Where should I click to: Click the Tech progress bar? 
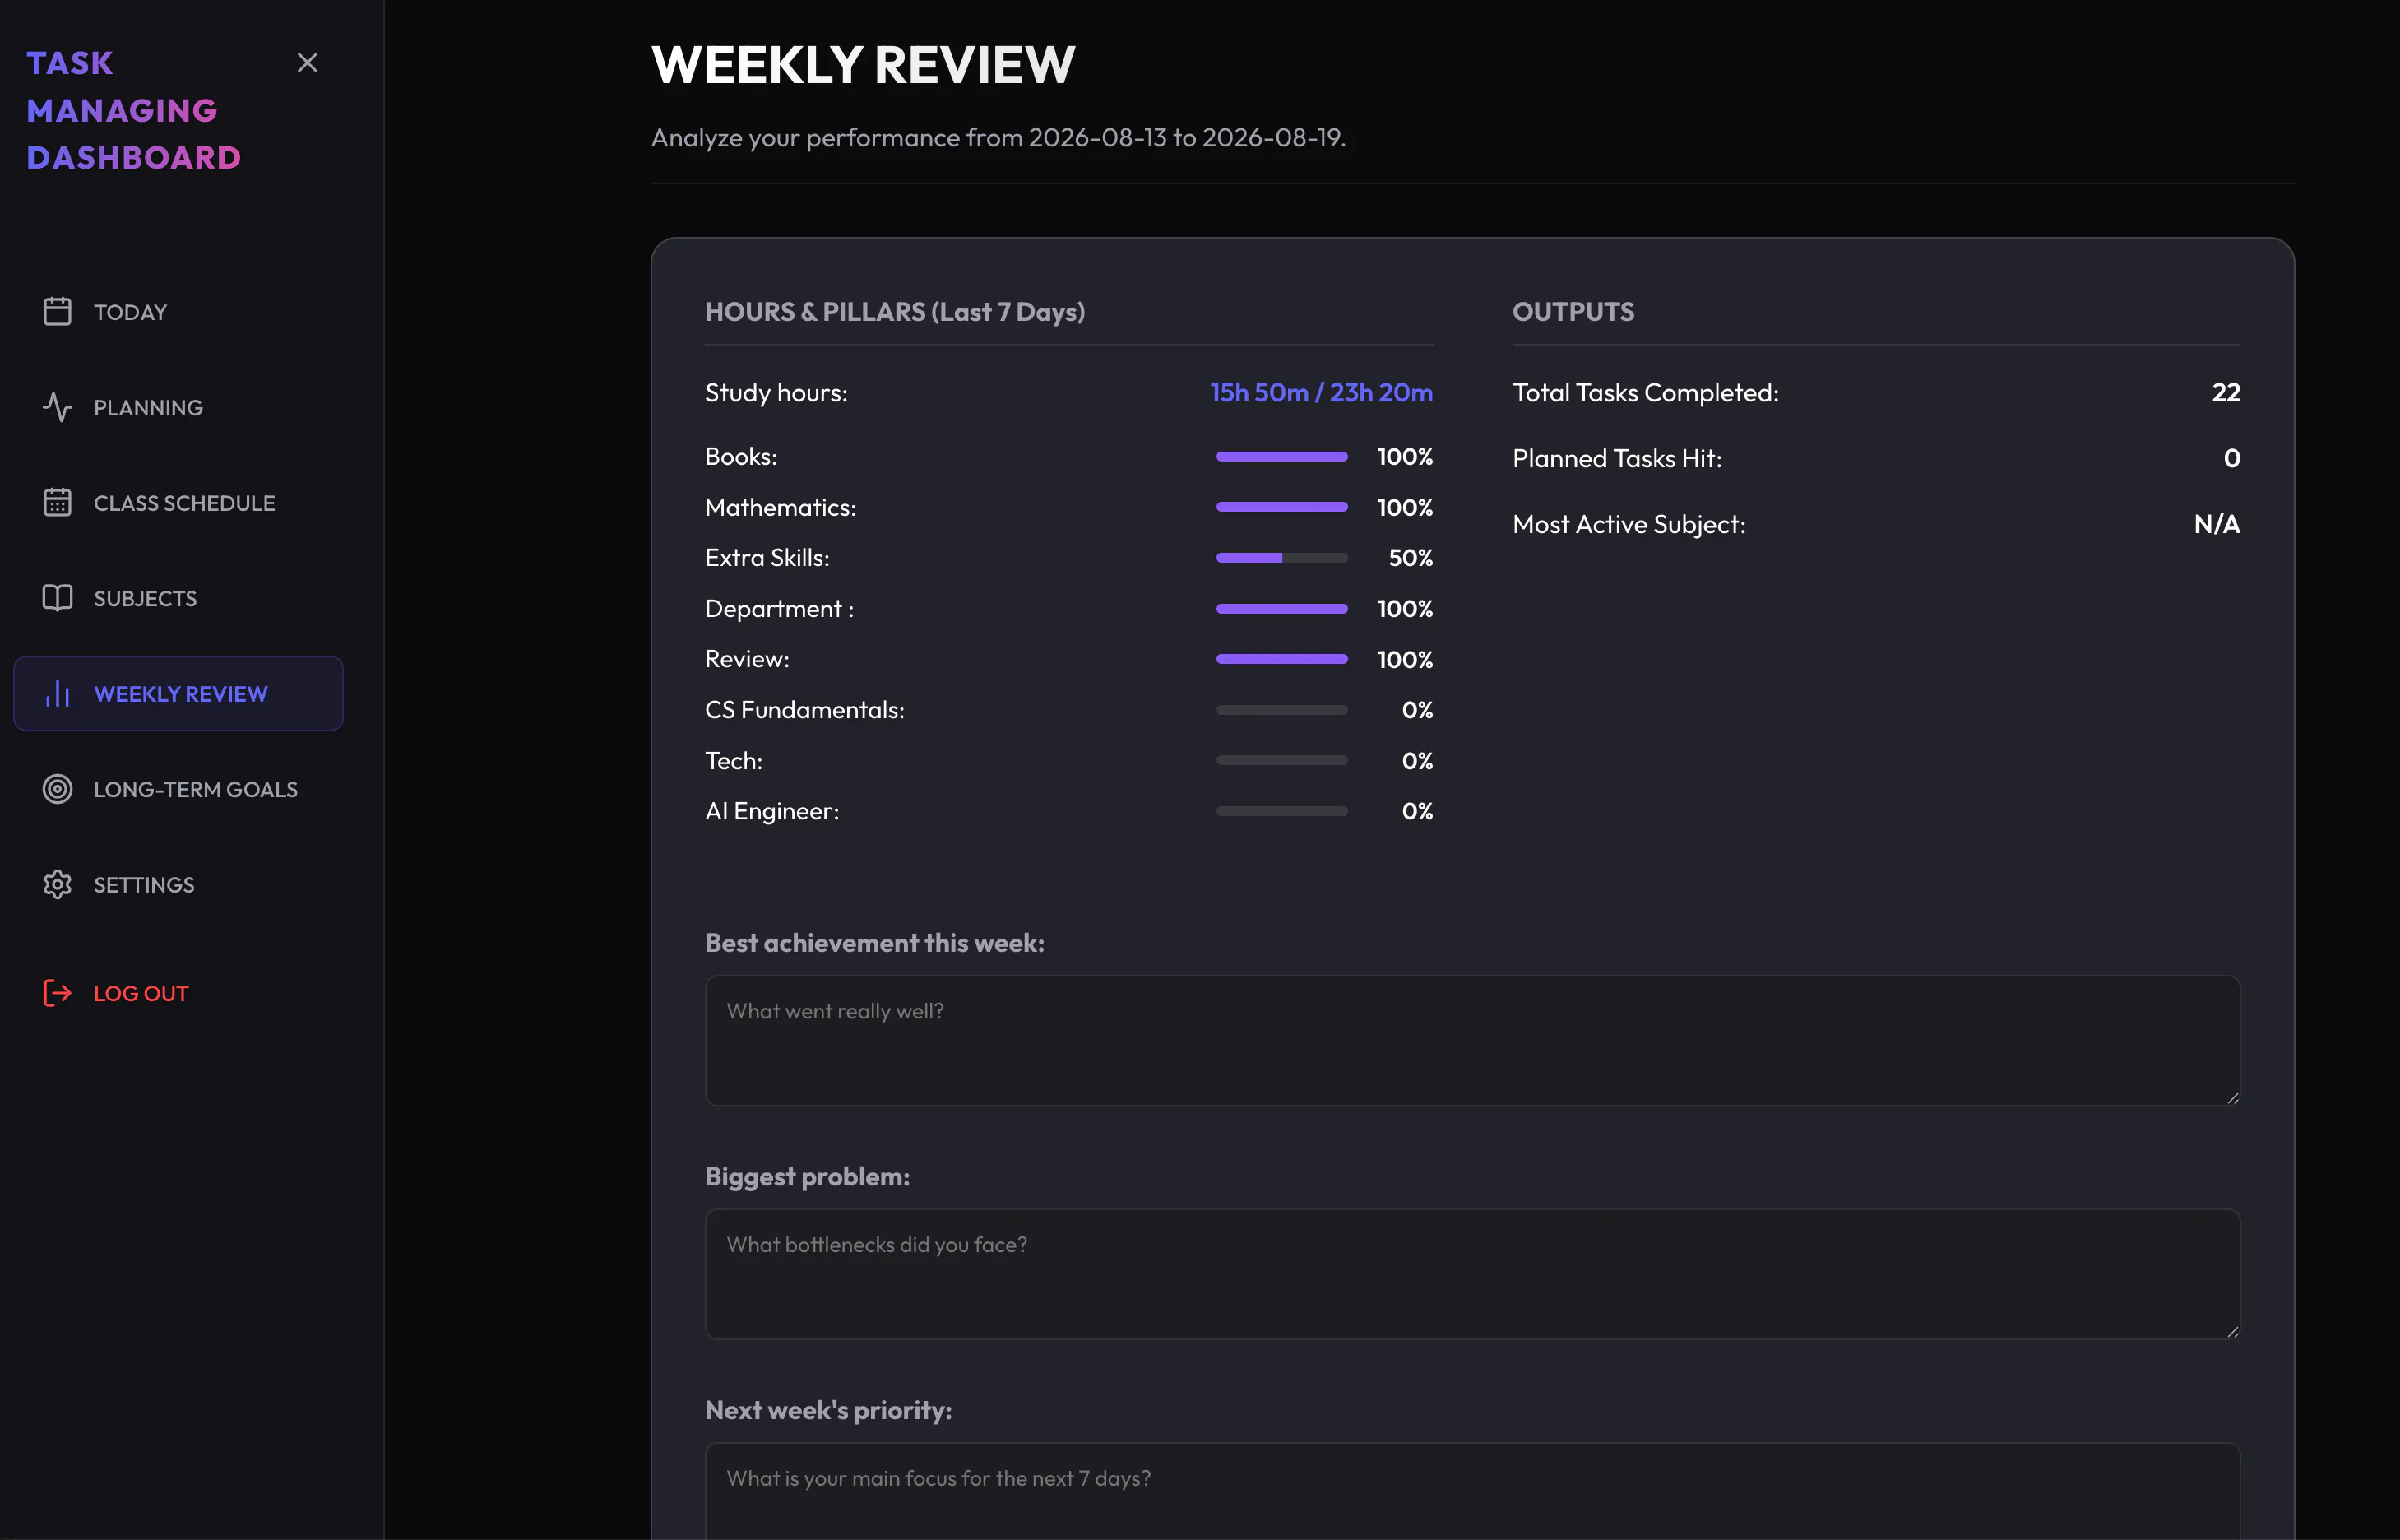(x=1281, y=760)
